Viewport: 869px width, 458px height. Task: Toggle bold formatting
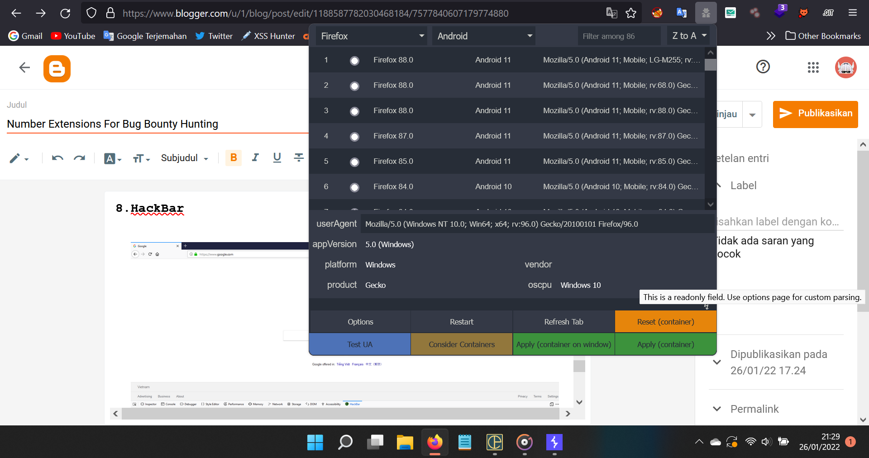click(x=234, y=157)
